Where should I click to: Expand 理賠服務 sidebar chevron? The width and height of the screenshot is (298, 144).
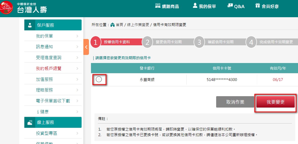click(x=77, y=90)
